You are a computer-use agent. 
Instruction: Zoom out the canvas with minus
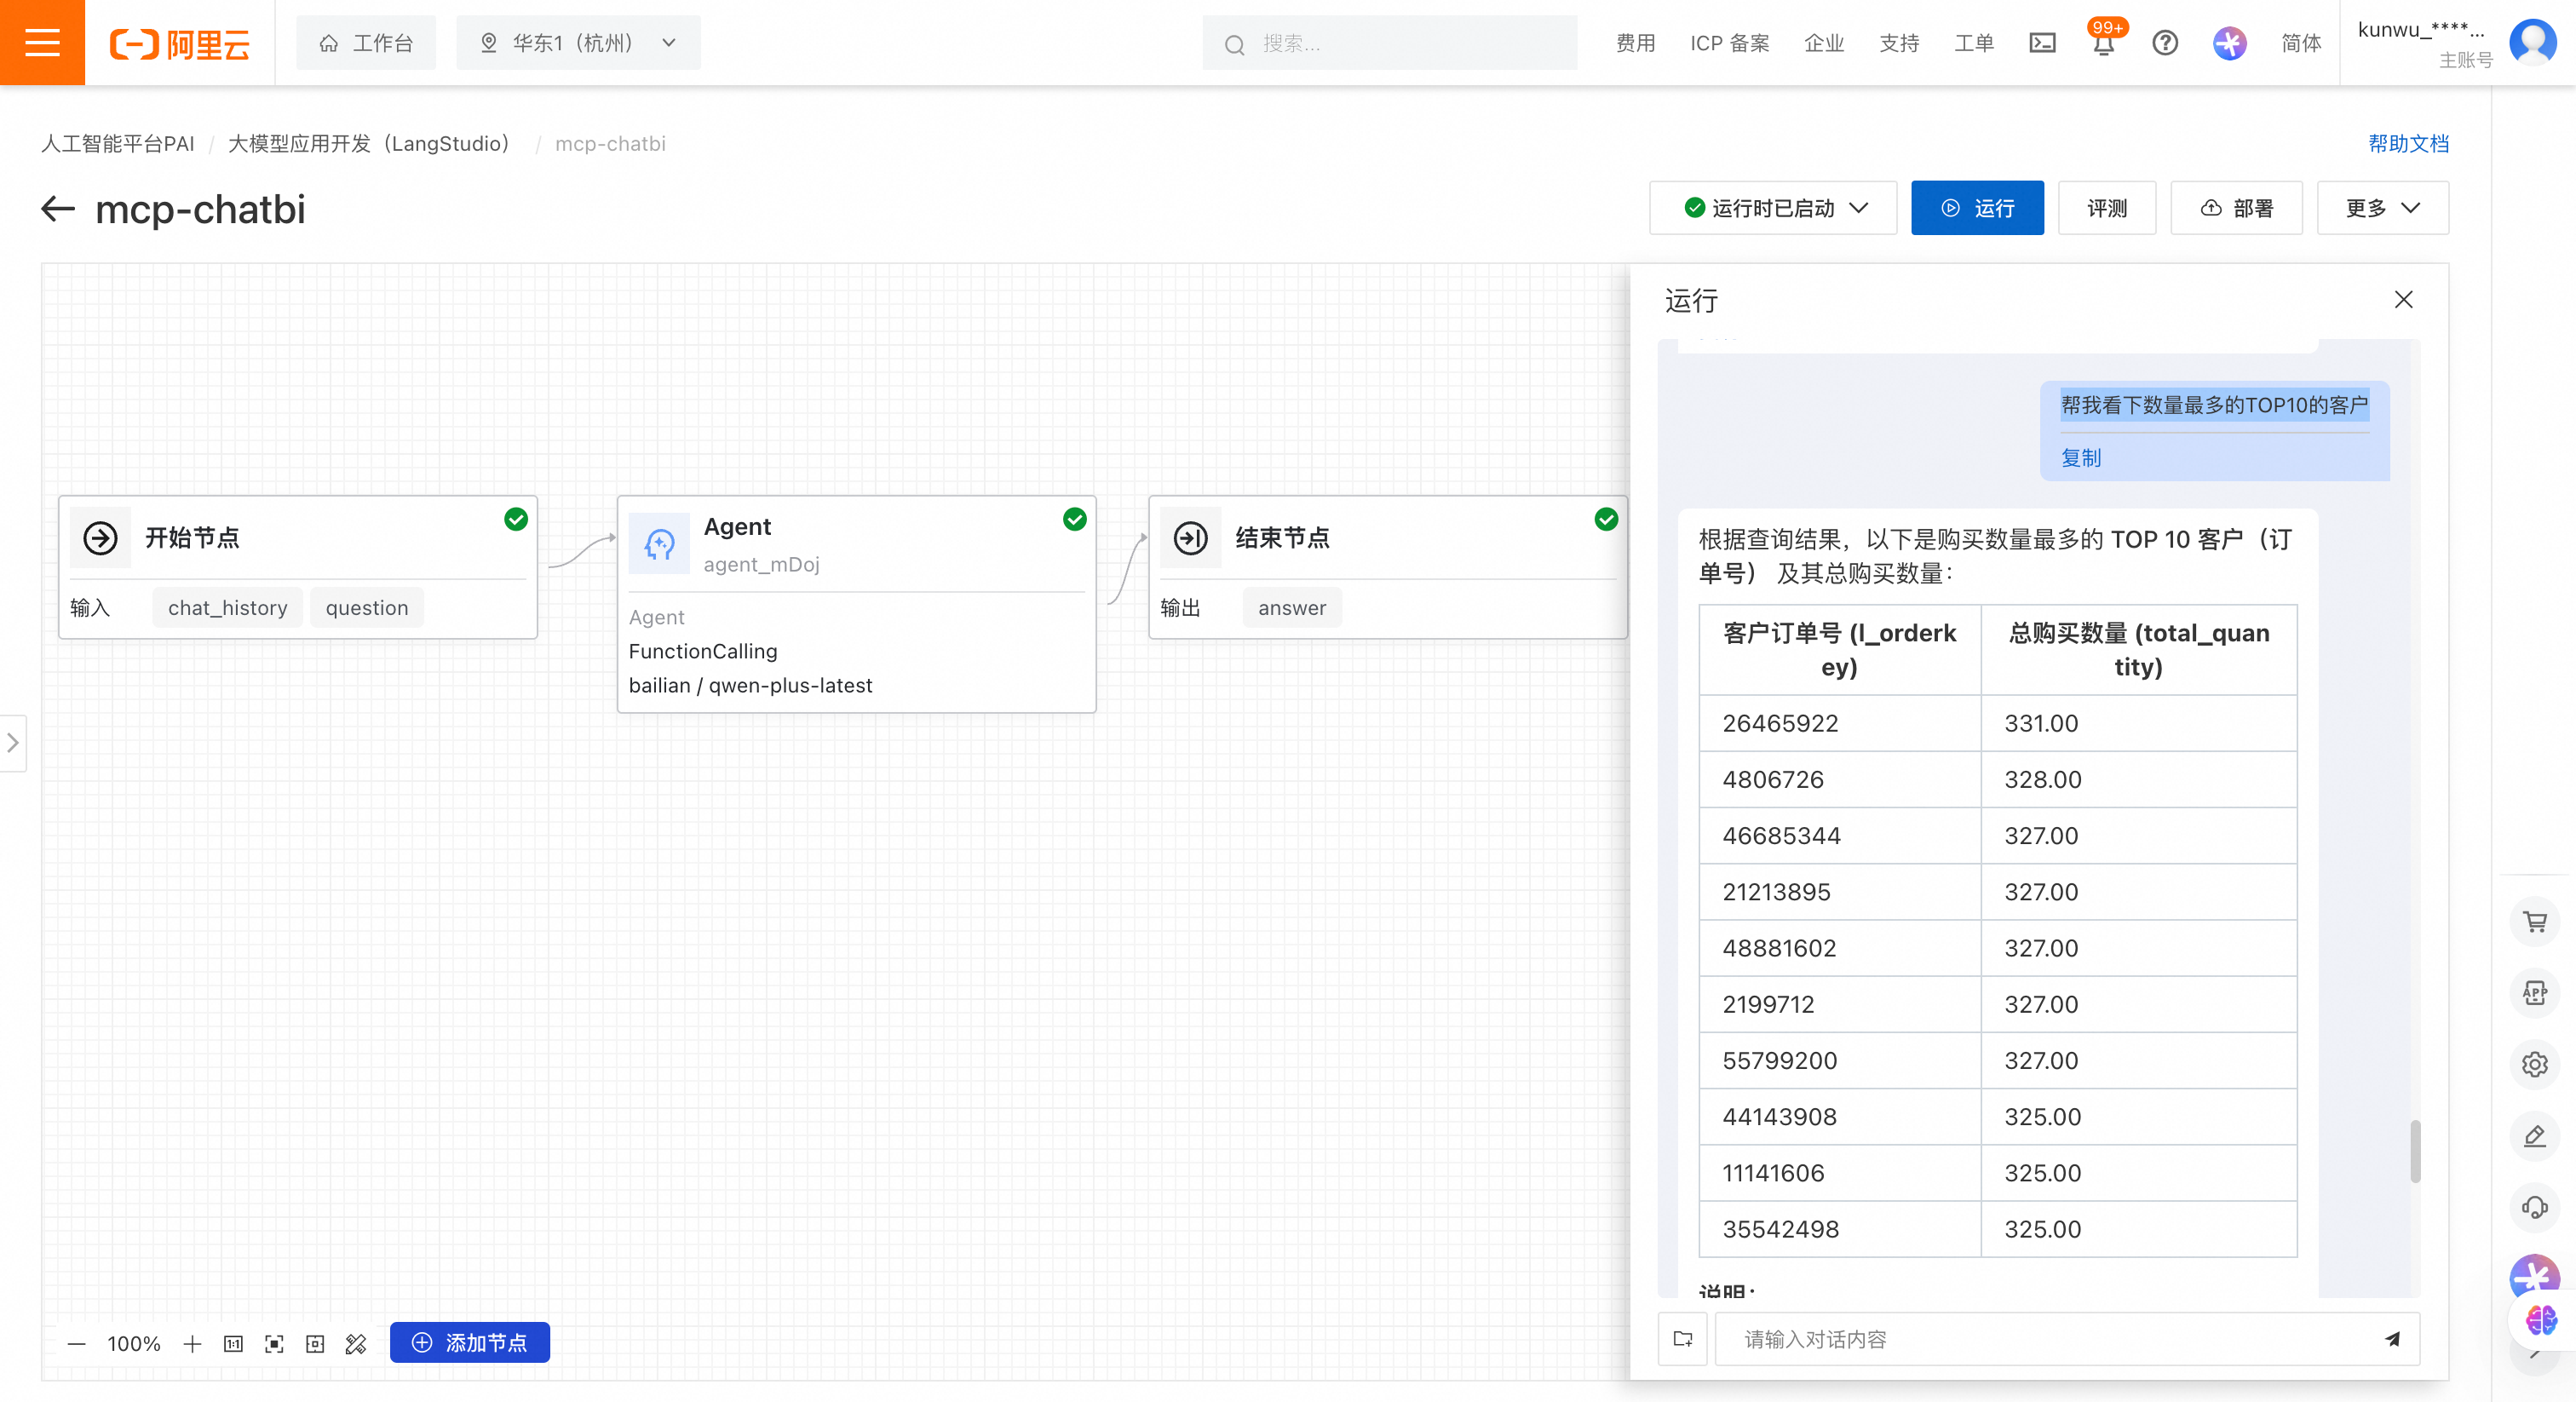click(76, 1344)
